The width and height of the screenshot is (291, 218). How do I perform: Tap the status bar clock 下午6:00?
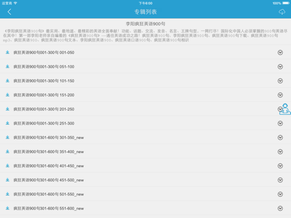(145, 3)
